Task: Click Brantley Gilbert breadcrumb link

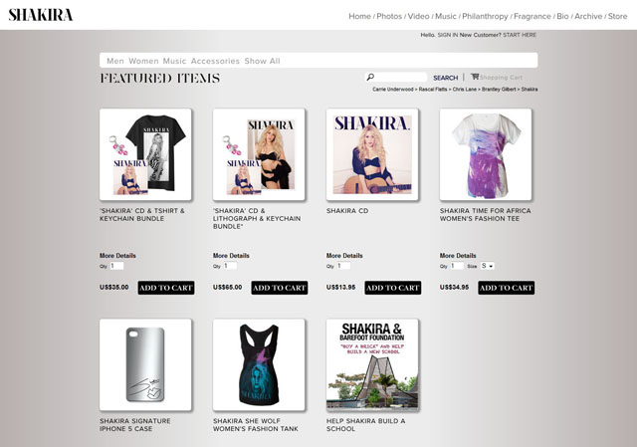Action: tap(499, 89)
